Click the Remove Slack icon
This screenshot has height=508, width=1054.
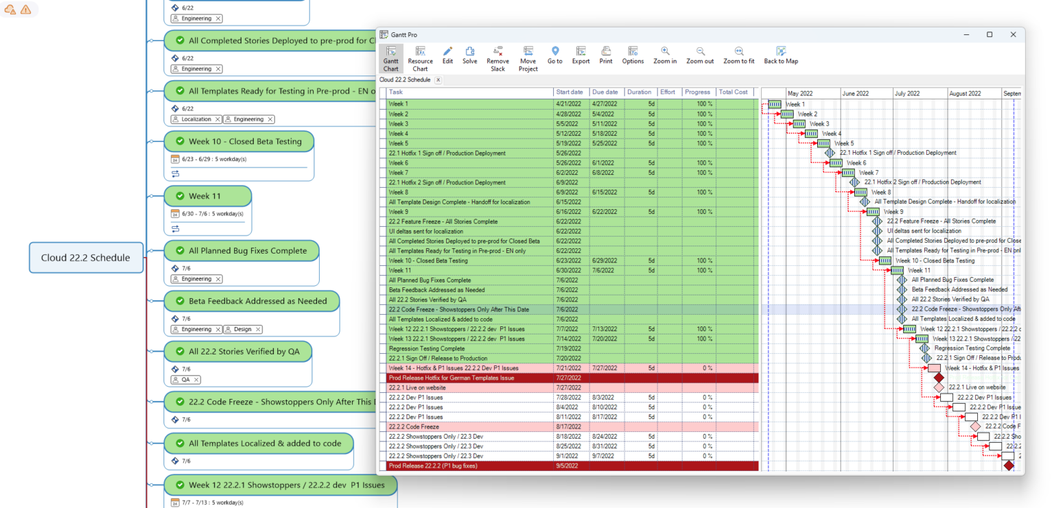click(497, 56)
